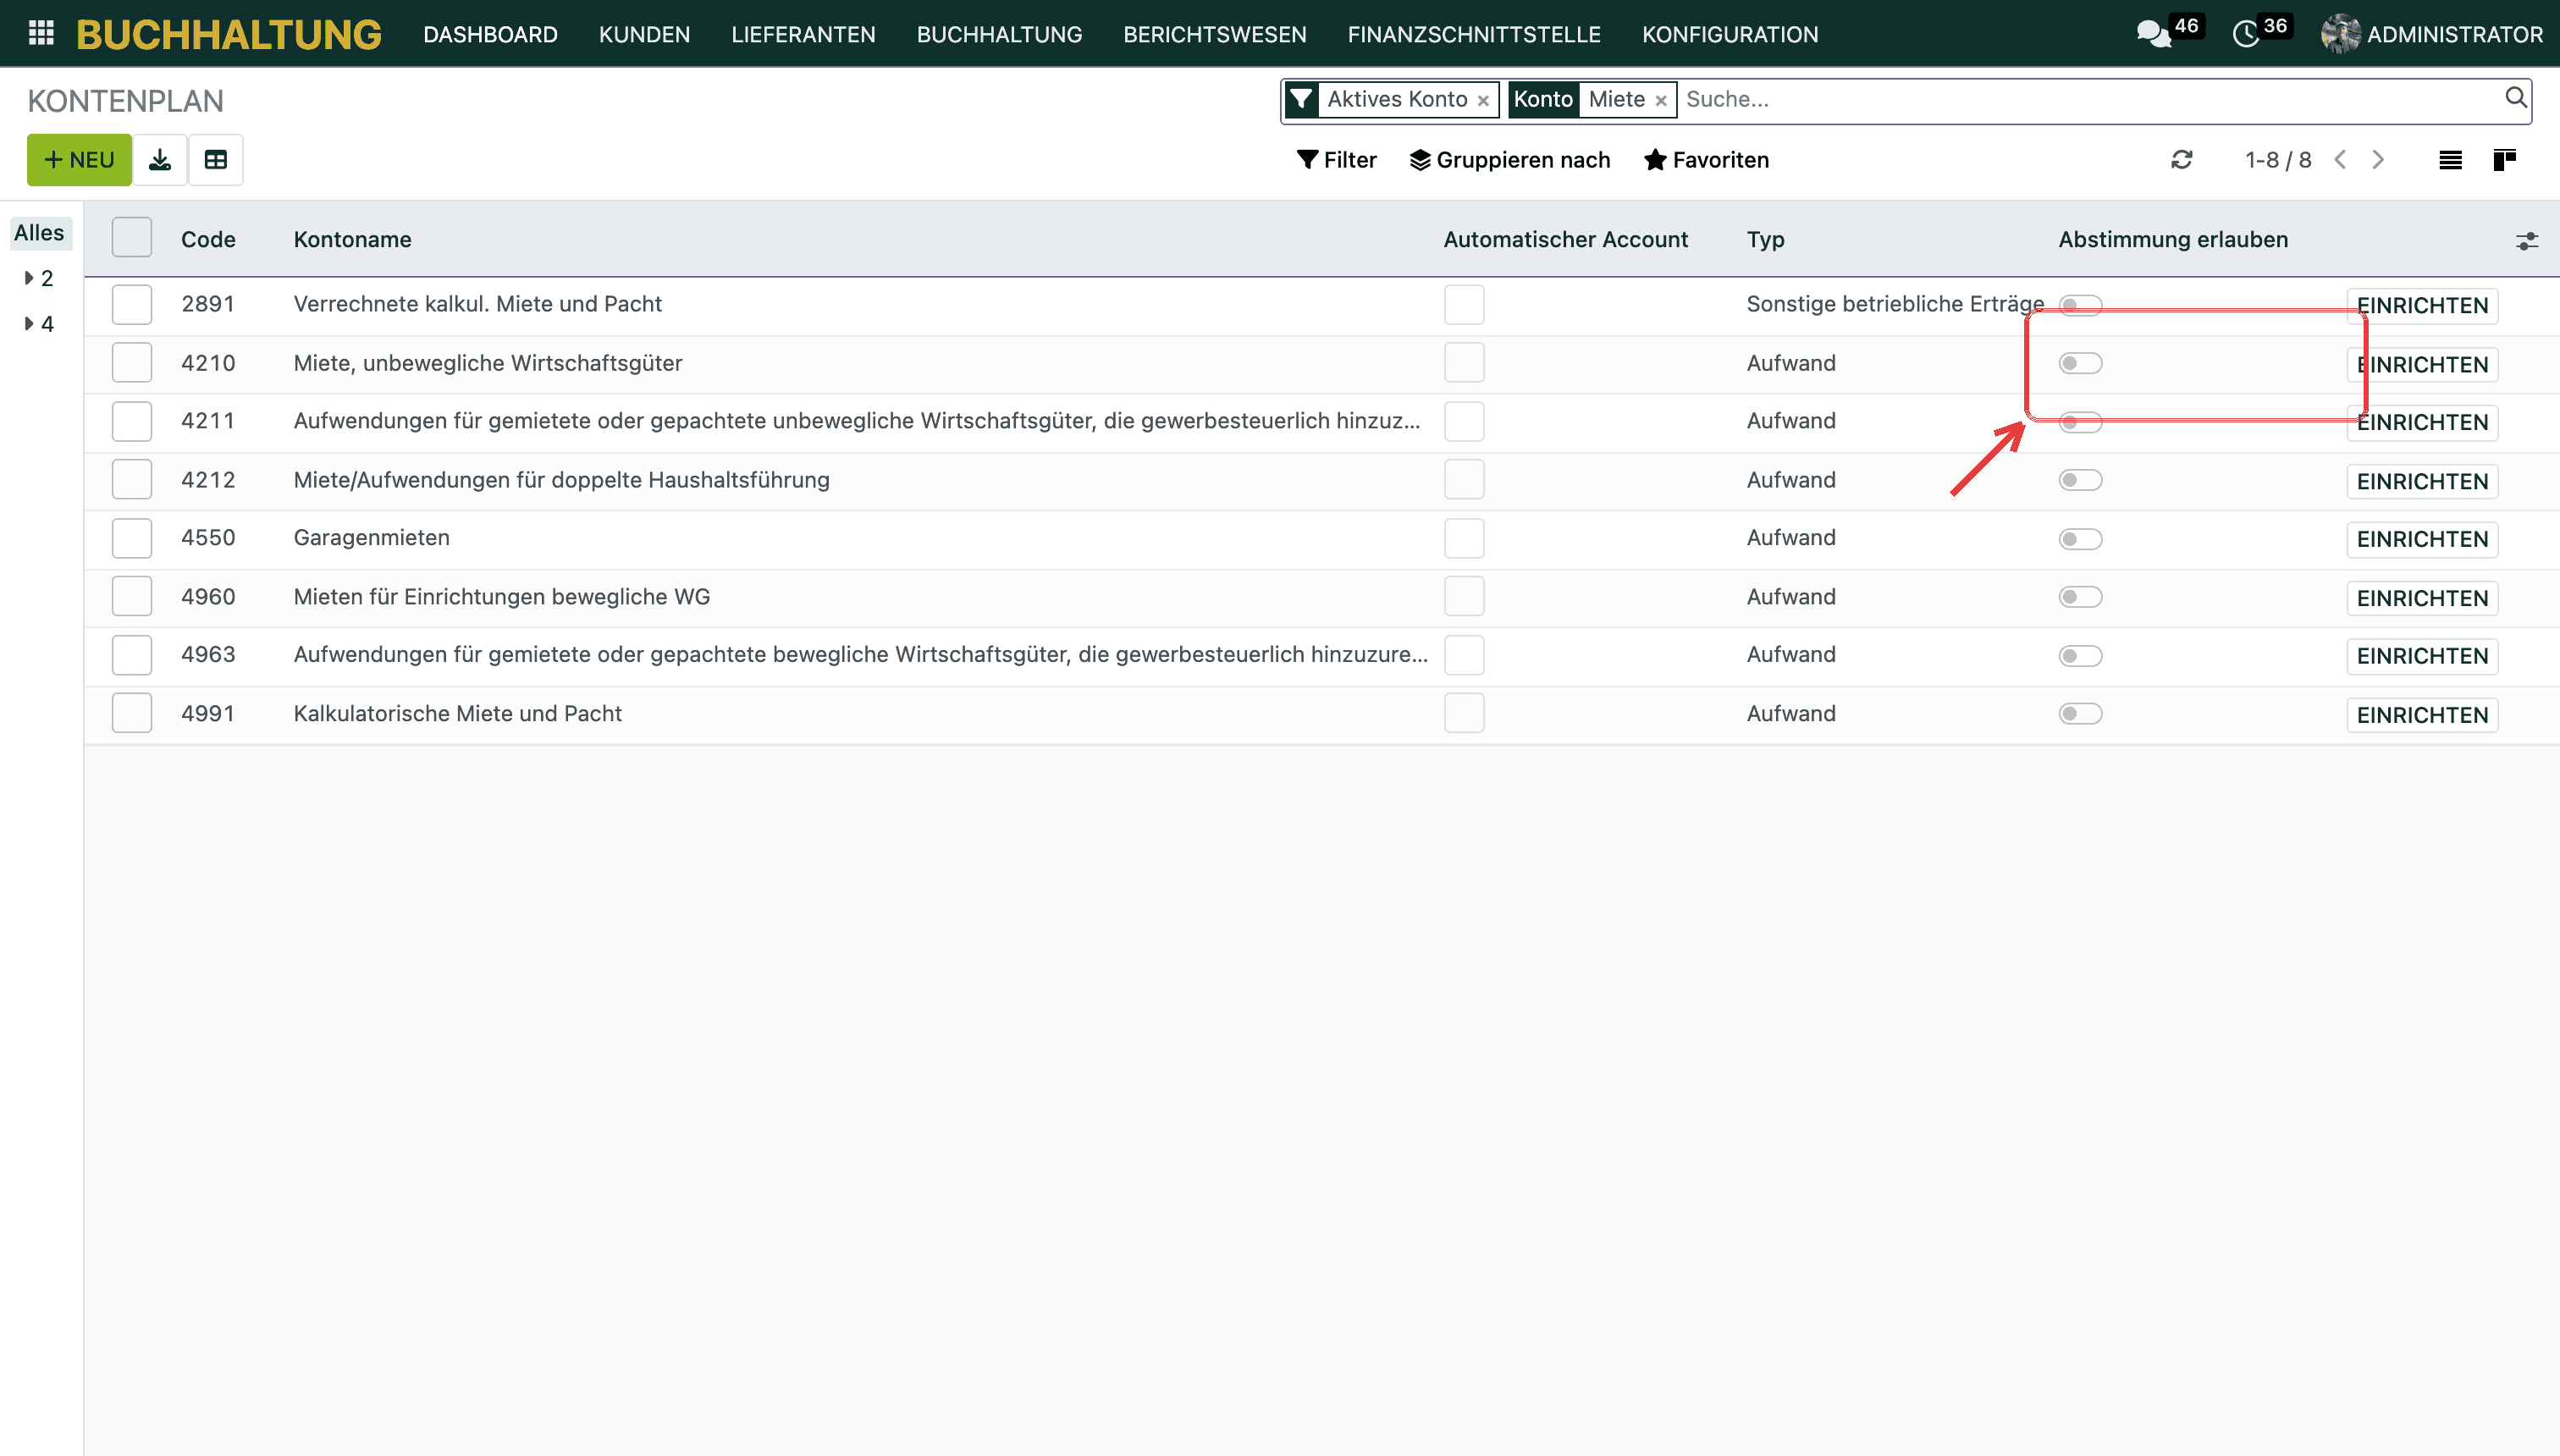Image resolution: width=2560 pixels, height=1456 pixels.
Task: Switch to kanban view
Action: pos(2505,160)
